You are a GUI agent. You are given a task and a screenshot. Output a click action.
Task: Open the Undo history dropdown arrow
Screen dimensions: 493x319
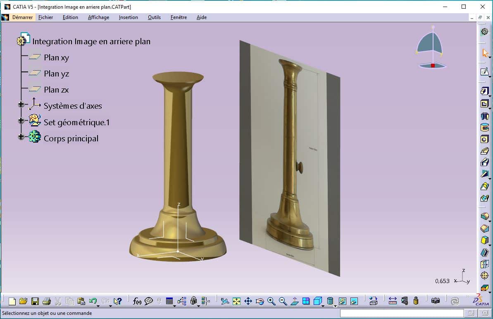pyautogui.click(x=98, y=305)
